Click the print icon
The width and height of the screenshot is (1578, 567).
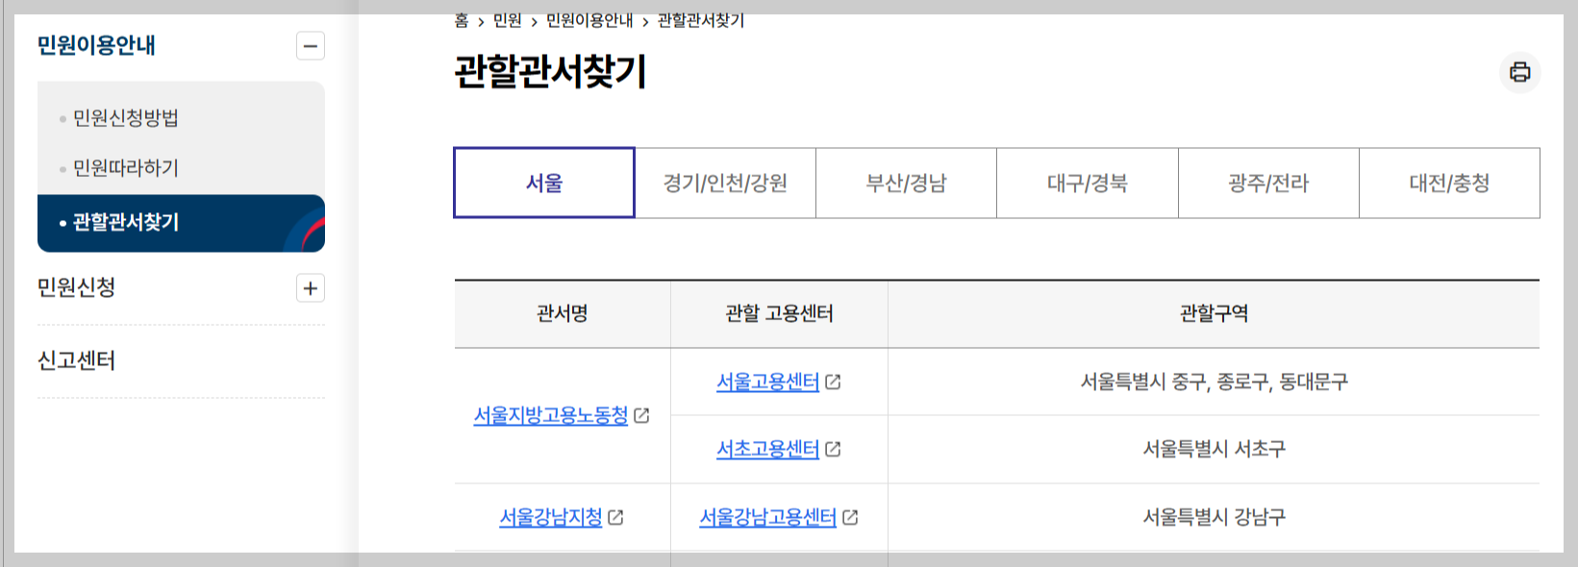[x=1520, y=72]
